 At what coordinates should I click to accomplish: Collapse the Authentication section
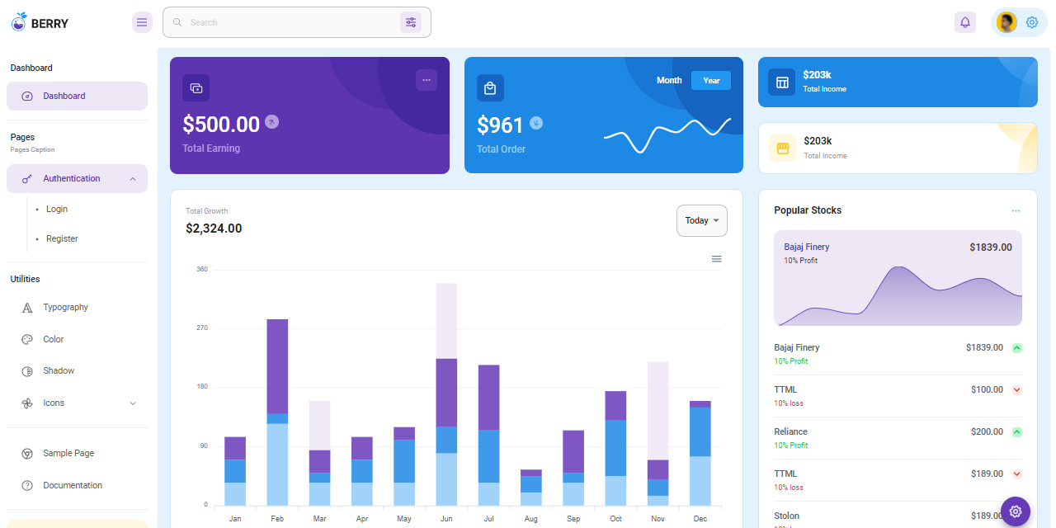click(x=133, y=178)
